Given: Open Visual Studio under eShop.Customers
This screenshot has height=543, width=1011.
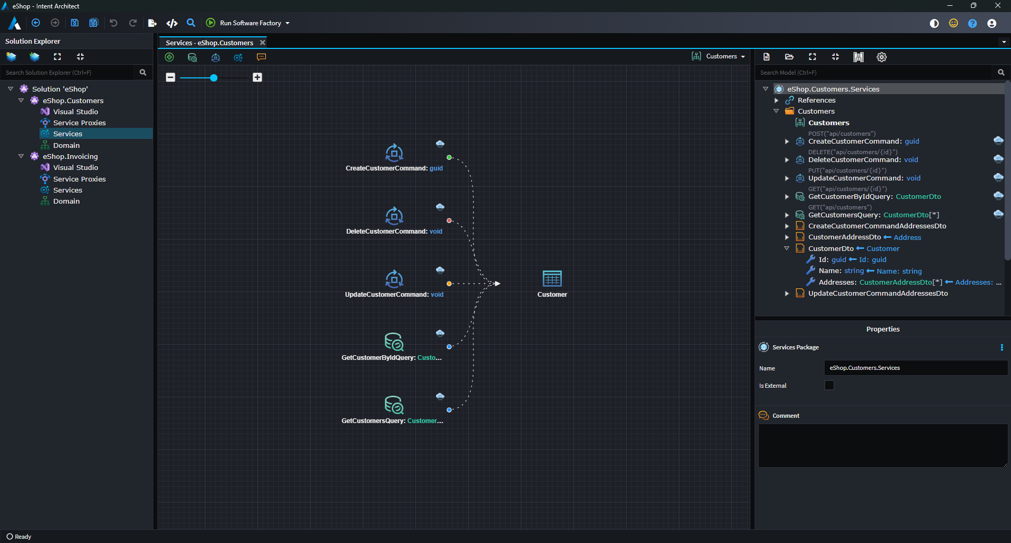Looking at the screenshot, I should pyautogui.click(x=75, y=112).
